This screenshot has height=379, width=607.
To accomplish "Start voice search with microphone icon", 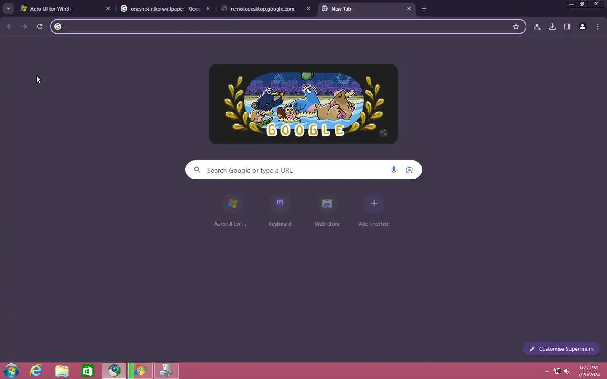I will pos(394,170).
